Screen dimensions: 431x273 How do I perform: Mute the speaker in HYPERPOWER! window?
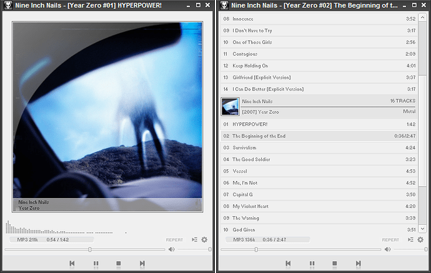click(172, 249)
